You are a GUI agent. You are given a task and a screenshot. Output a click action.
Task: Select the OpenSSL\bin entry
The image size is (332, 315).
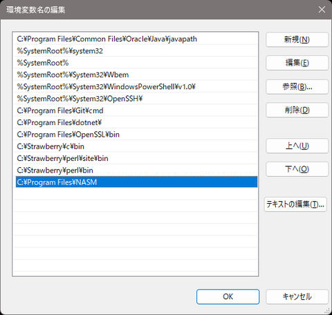pos(136,135)
